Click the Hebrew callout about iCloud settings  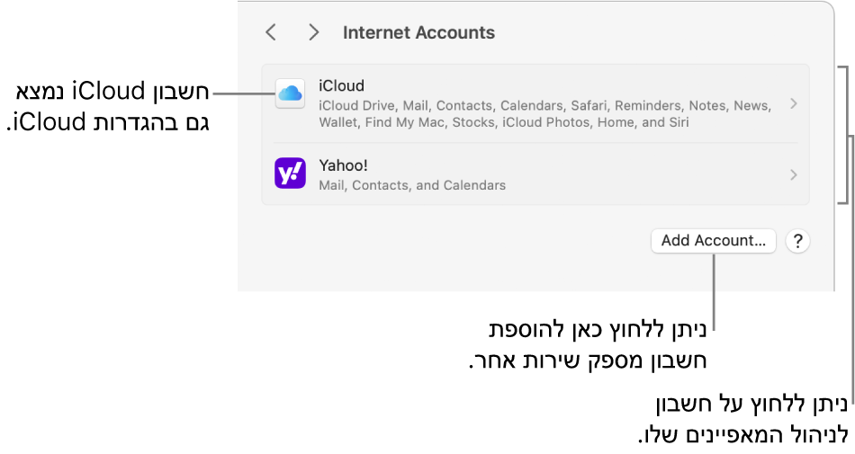pyautogui.click(x=108, y=105)
